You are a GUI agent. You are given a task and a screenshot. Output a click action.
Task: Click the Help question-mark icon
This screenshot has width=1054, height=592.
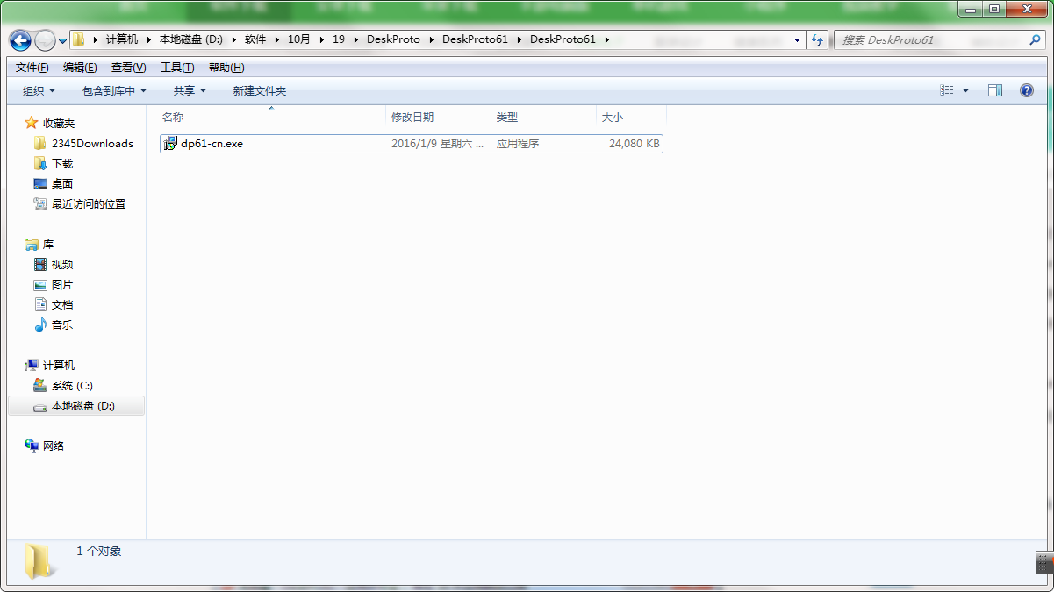1026,89
